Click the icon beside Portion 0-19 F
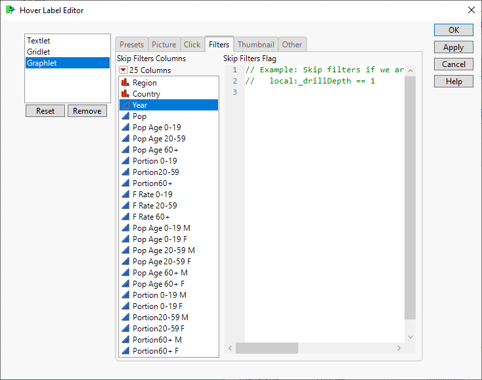The image size is (482, 380). coord(125,306)
